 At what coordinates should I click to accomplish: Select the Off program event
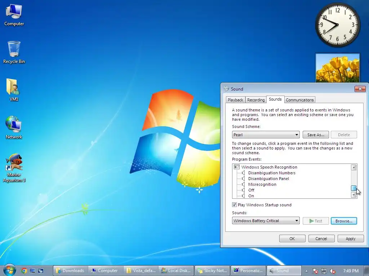coord(251,190)
